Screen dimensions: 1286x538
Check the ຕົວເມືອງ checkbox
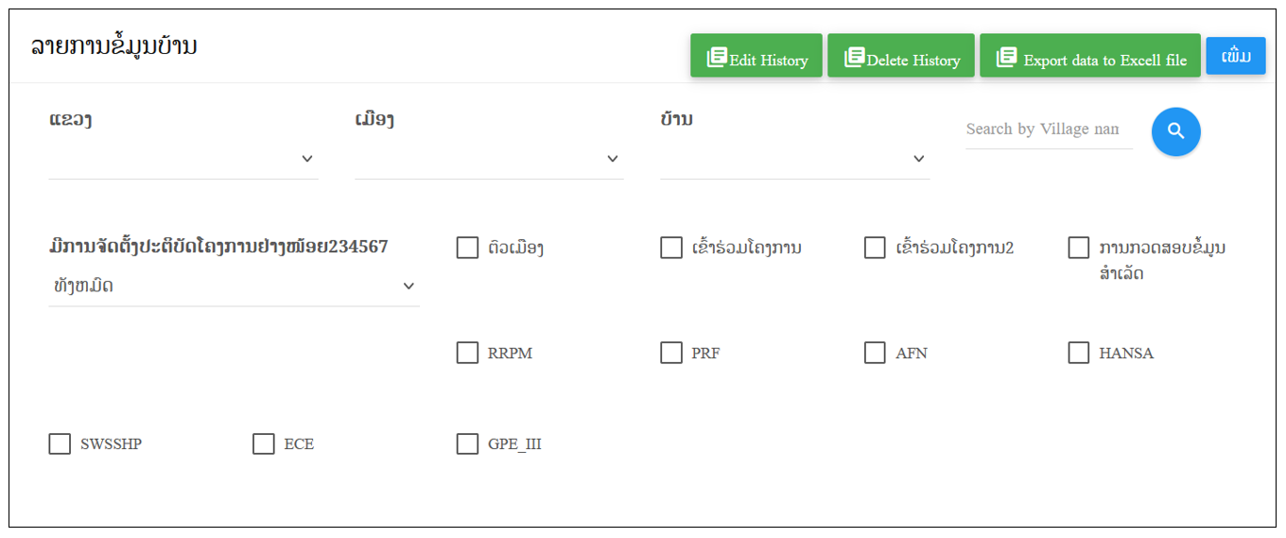pyautogui.click(x=467, y=248)
